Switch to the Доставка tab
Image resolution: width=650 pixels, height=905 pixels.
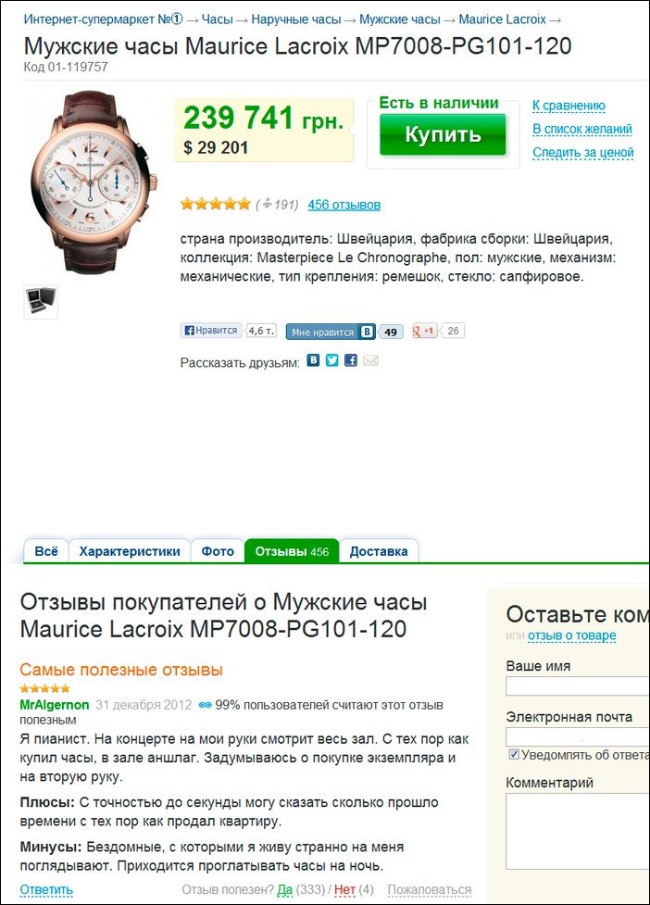point(379,551)
